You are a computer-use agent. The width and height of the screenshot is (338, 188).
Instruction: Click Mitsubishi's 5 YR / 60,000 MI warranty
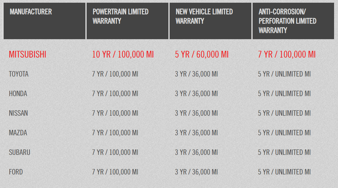click(202, 55)
